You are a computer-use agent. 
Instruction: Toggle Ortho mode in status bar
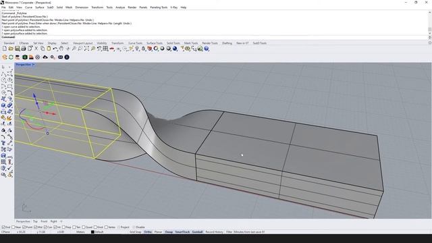pyautogui.click(x=148, y=232)
